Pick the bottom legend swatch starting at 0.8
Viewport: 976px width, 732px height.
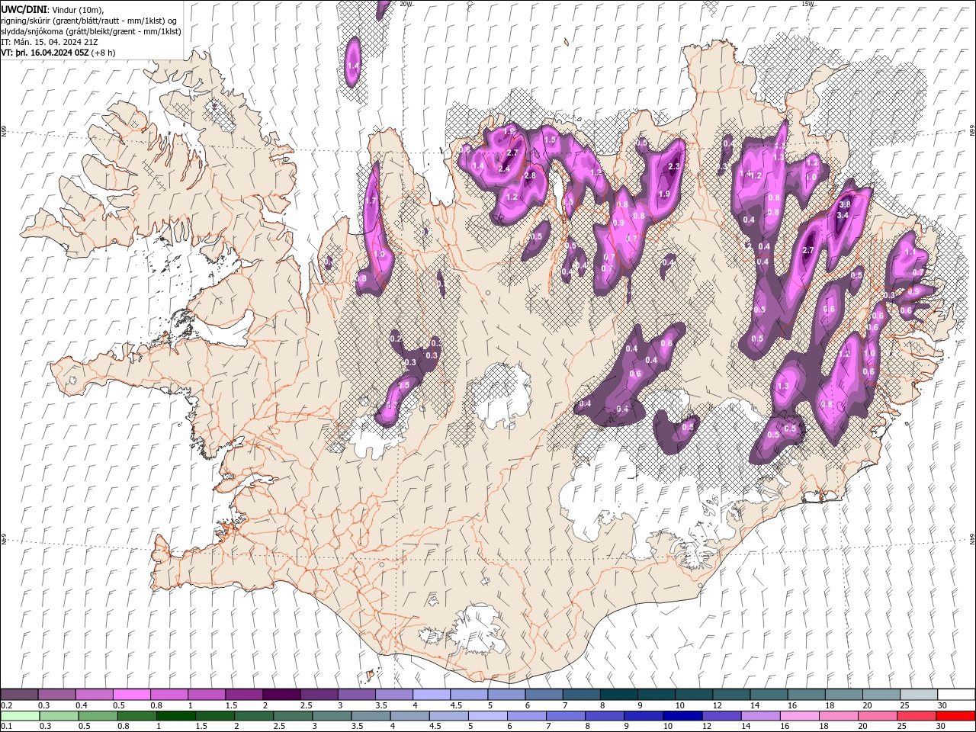[x=137, y=716]
